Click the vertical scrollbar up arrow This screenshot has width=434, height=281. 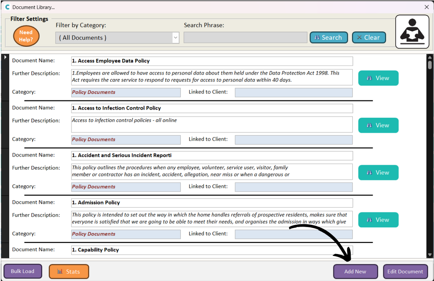pos(430,58)
